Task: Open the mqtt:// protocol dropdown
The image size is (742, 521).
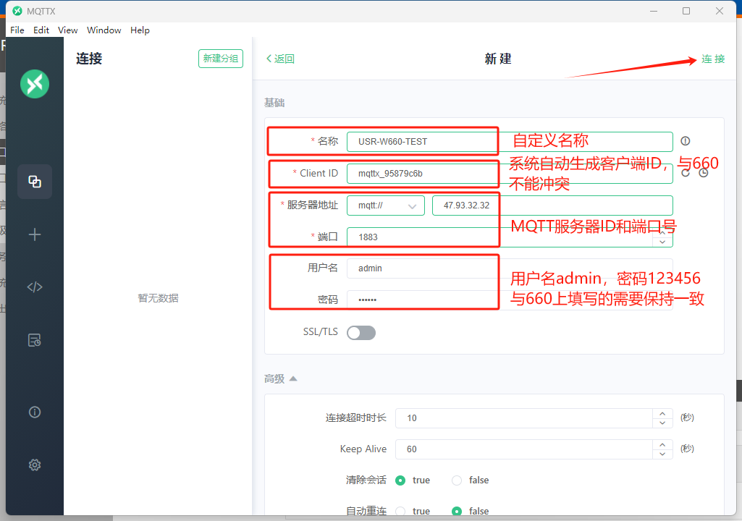Action: pyautogui.click(x=386, y=206)
